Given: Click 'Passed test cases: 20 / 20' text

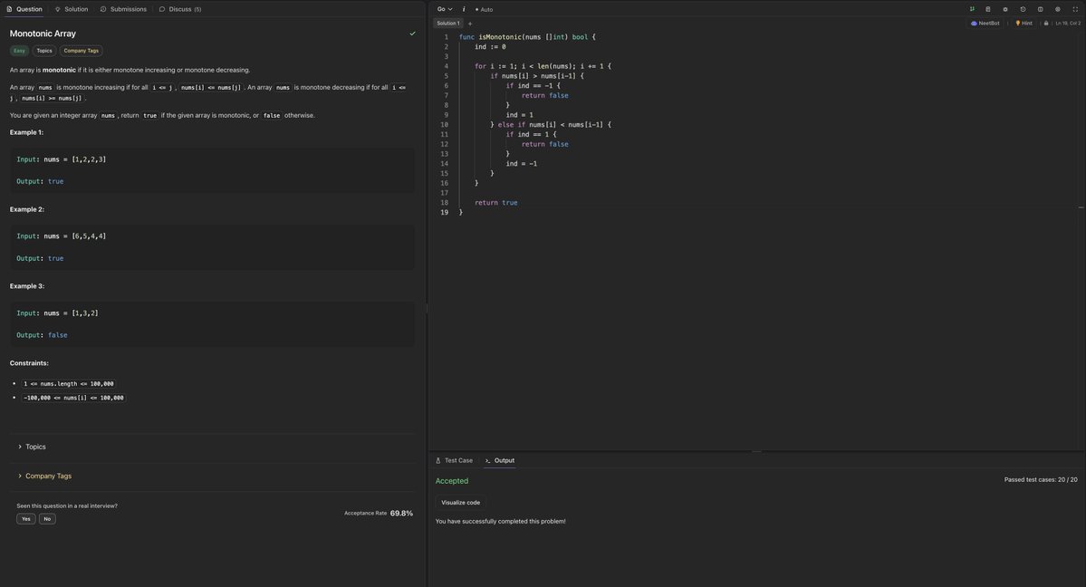Looking at the screenshot, I should (x=1041, y=479).
